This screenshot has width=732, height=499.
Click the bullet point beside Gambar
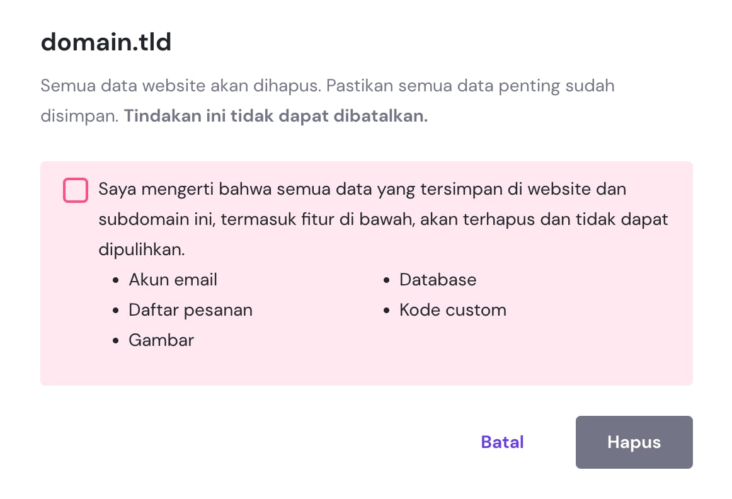point(115,341)
